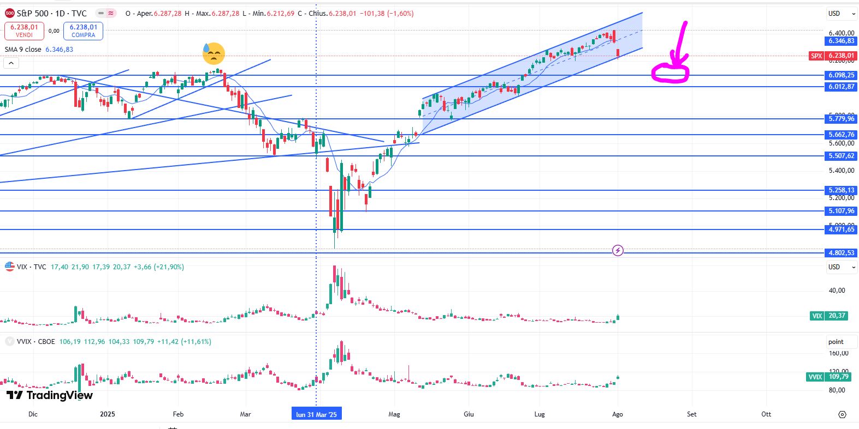
Task: Click the VIX change +3,66 (+21,90%) value
Action: tap(159, 267)
